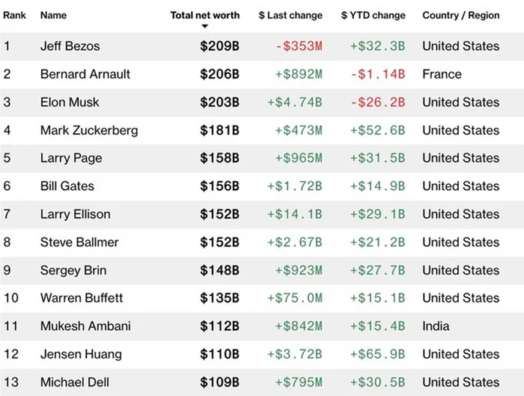This screenshot has height=396, width=524.
Task: Click Mukesh Ambani's name
Action: click(85, 326)
